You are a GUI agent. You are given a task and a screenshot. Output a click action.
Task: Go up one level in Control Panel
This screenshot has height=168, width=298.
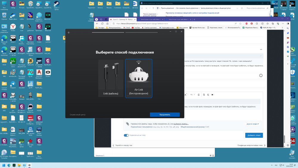click(153, 8)
